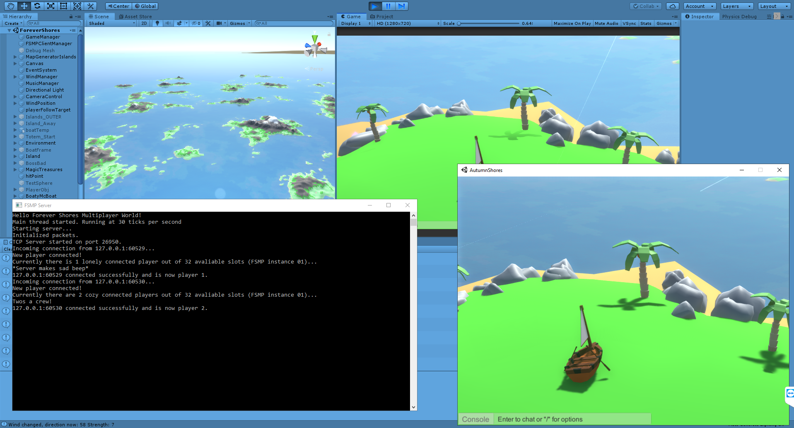
Task: Expand the MapGeneratorIslands tree item
Action: point(15,57)
